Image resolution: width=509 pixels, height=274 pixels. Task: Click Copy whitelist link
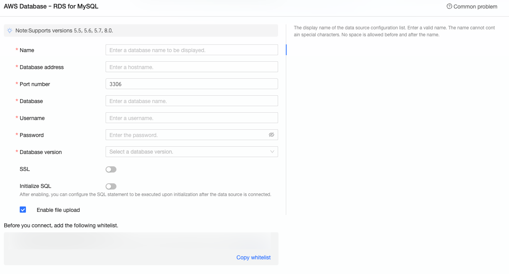[253, 257]
